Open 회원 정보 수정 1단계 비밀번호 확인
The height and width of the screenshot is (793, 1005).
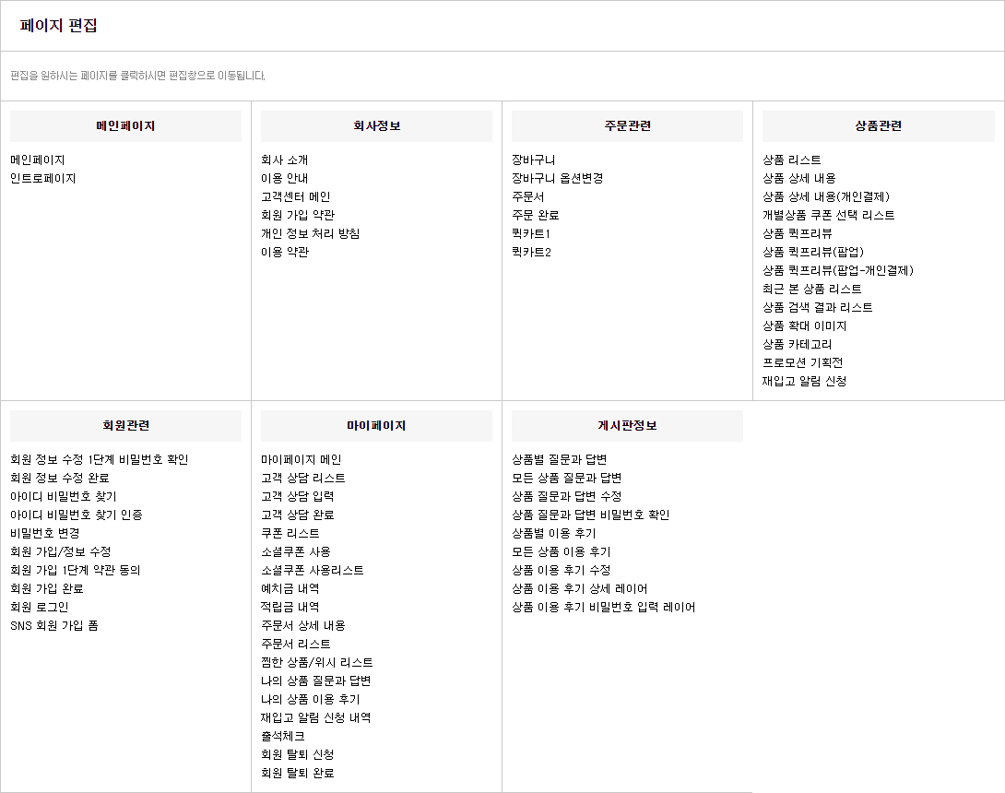[100, 459]
